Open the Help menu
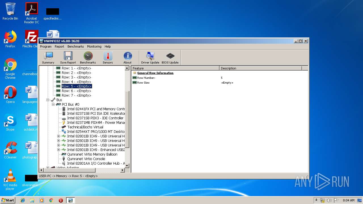Screen dimensions: 363x204 pos(108,46)
